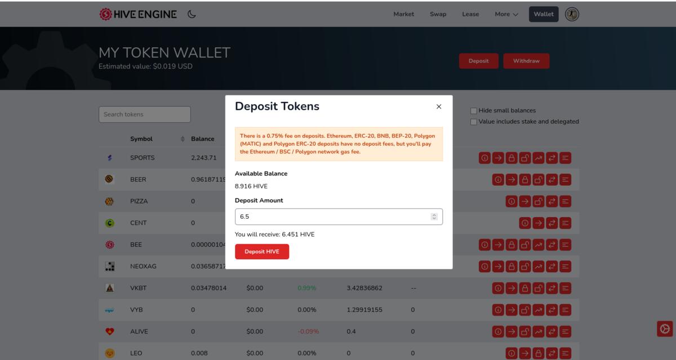Screen dimensions: 676x360
Task: Navigate to the Lease page
Action: [470, 14]
